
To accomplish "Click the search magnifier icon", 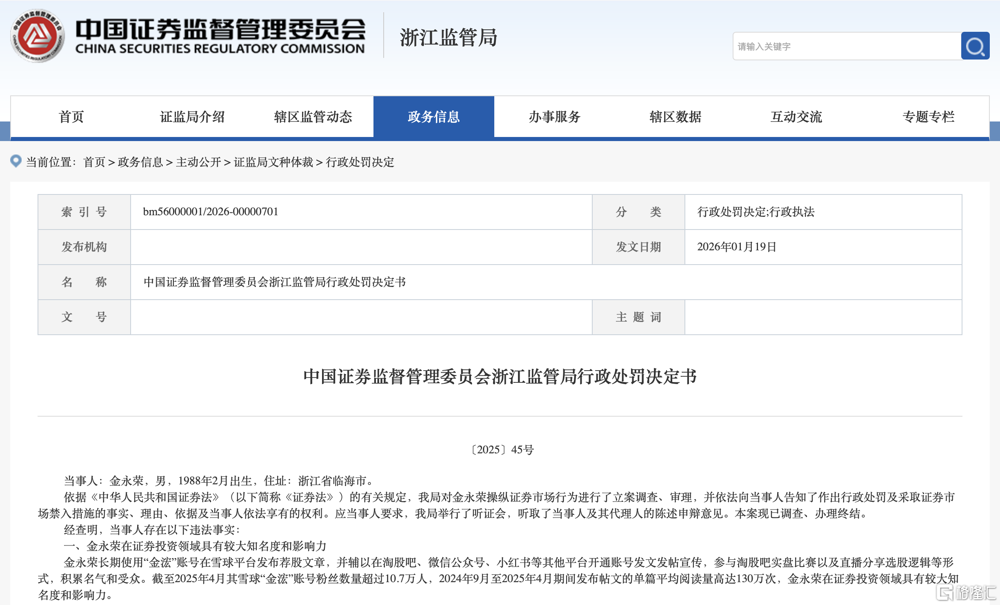I will (x=976, y=46).
